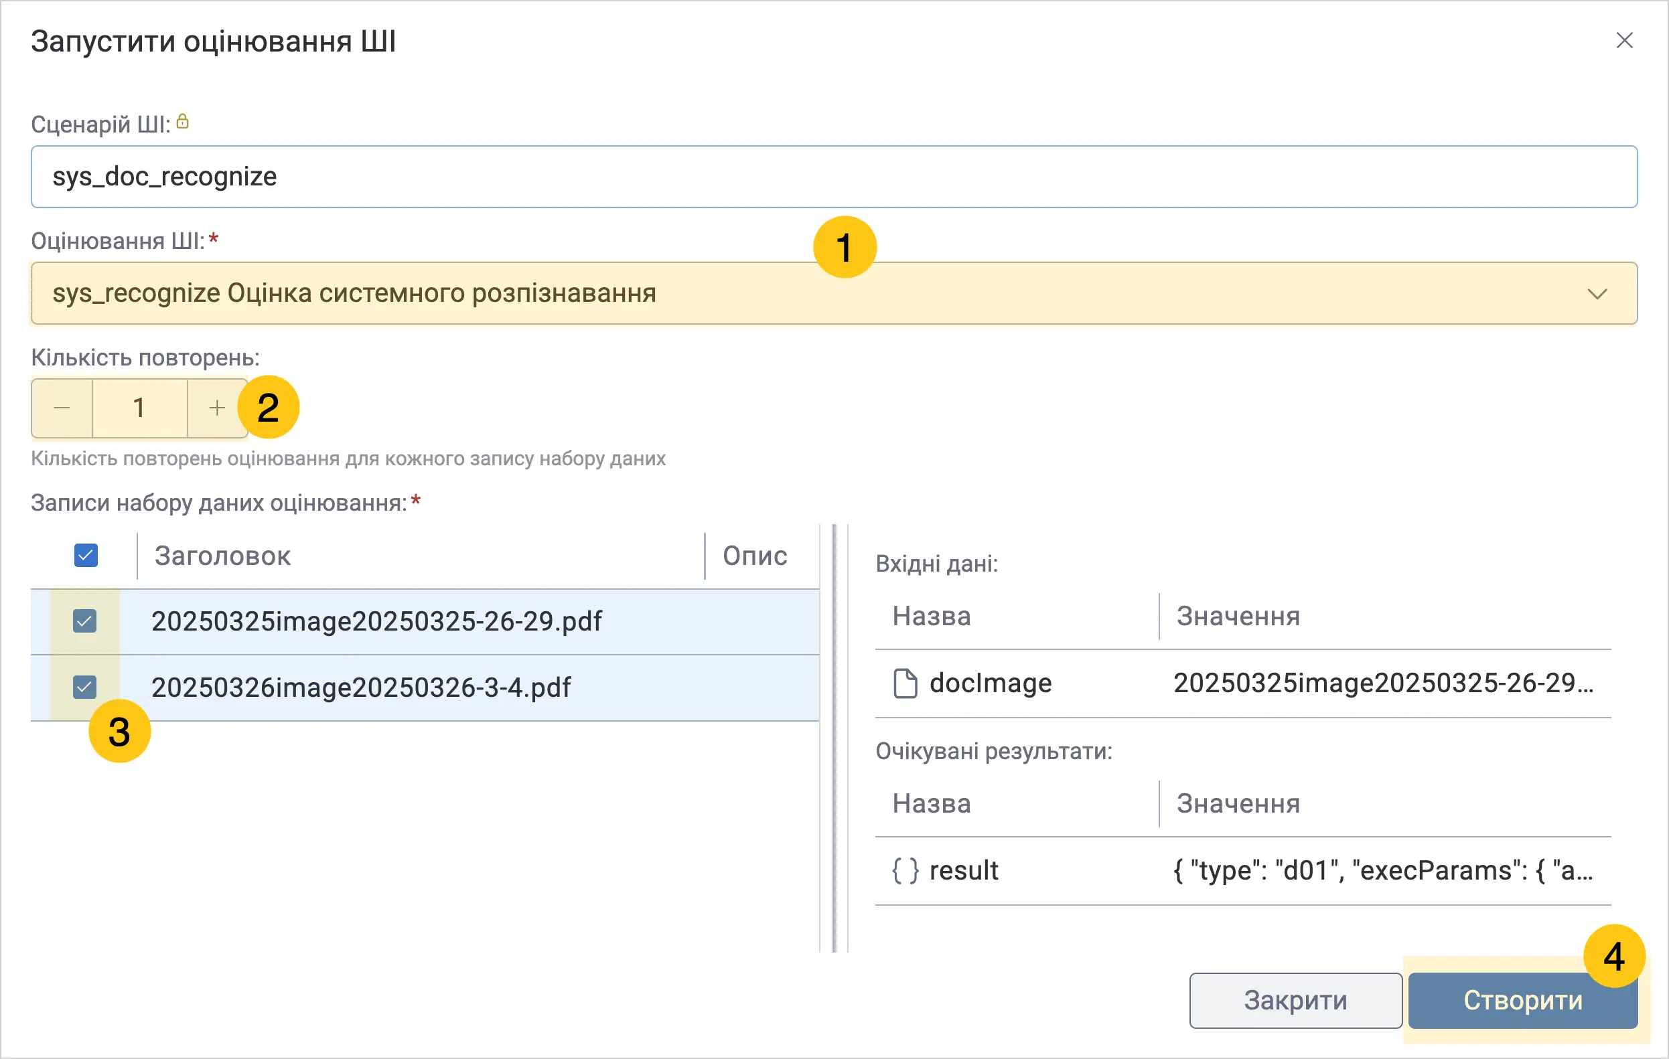Expand the sys_recognize Оцінка системного розпізнавання combo box
Screen dimensions: 1669x1059
pos(834,294)
